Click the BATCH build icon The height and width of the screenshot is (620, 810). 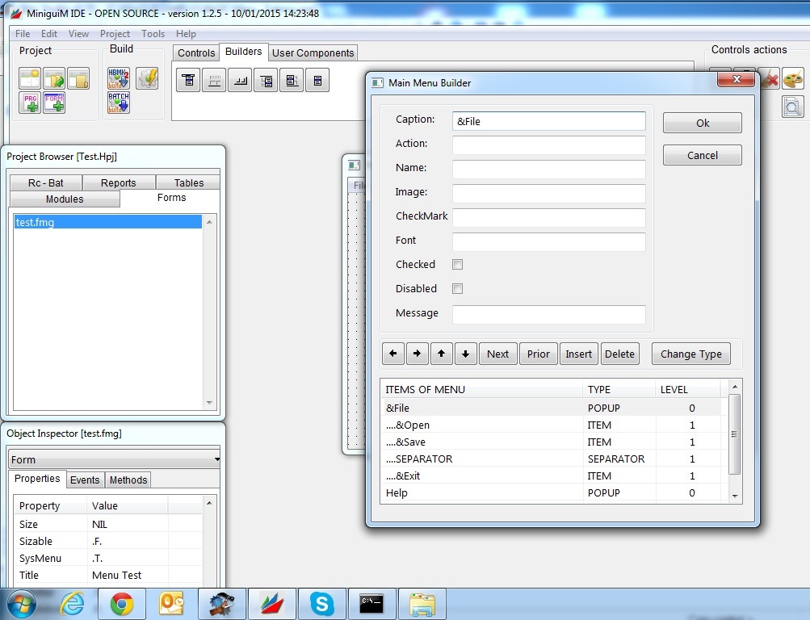pos(119,103)
